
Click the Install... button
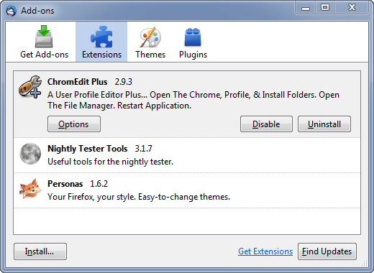pyautogui.click(x=40, y=251)
